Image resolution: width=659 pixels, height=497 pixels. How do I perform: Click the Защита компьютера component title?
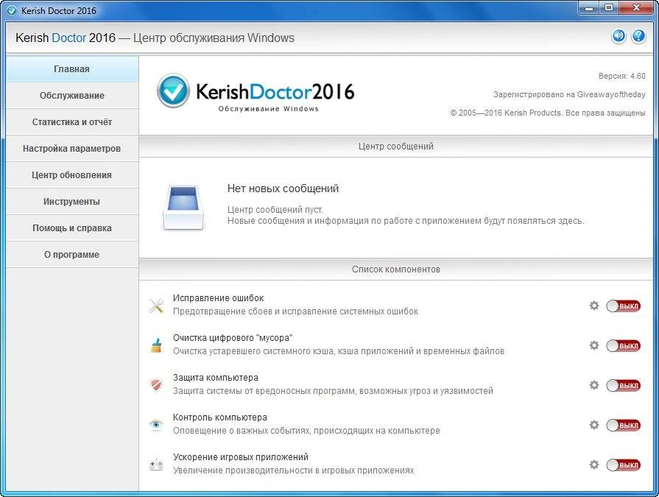point(216,377)
